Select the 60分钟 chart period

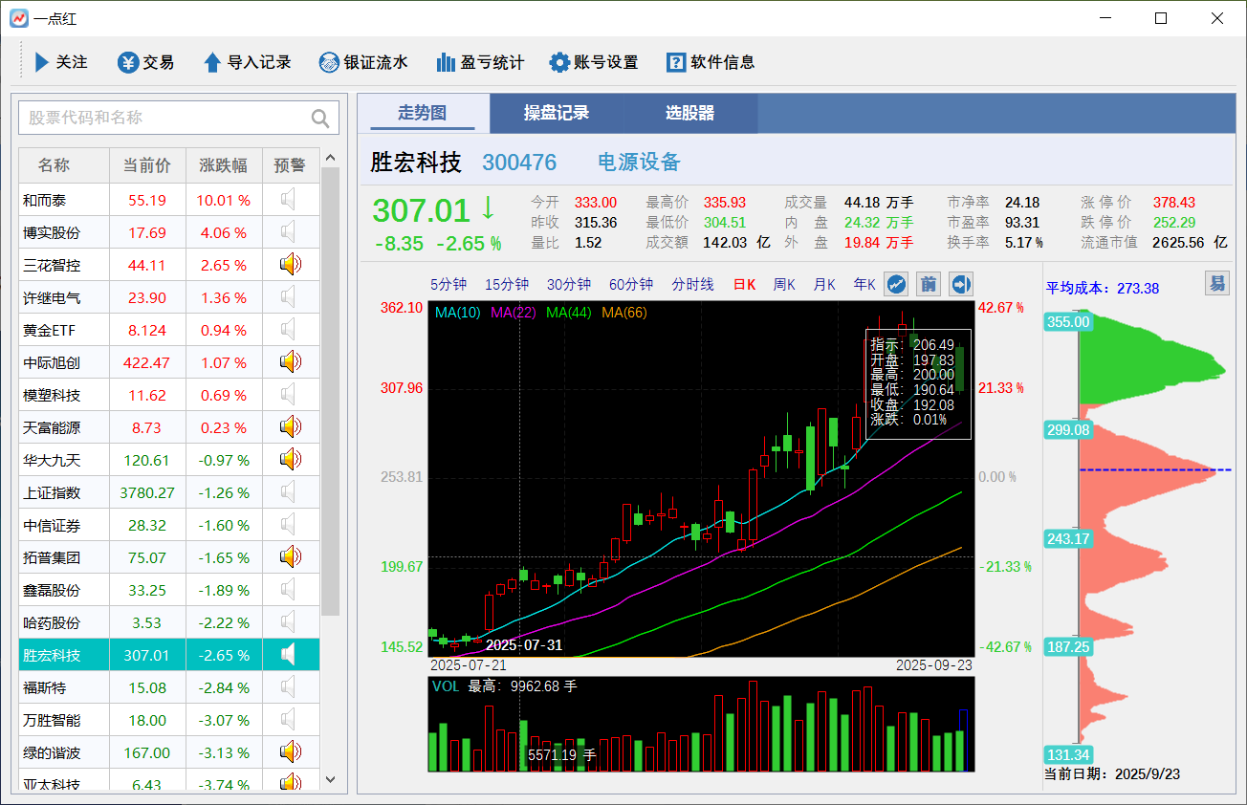(631, 284)
